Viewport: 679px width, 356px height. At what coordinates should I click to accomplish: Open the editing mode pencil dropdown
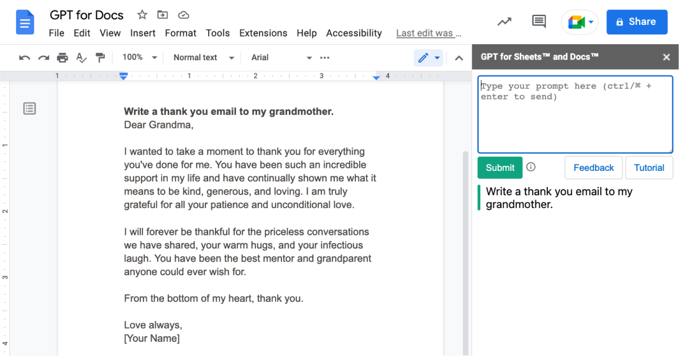coord(429,58)
